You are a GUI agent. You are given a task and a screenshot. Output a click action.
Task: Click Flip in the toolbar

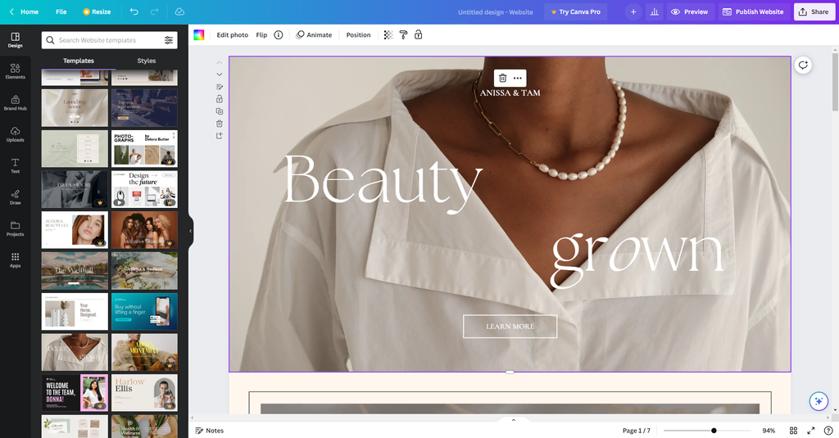coord(261,34)
